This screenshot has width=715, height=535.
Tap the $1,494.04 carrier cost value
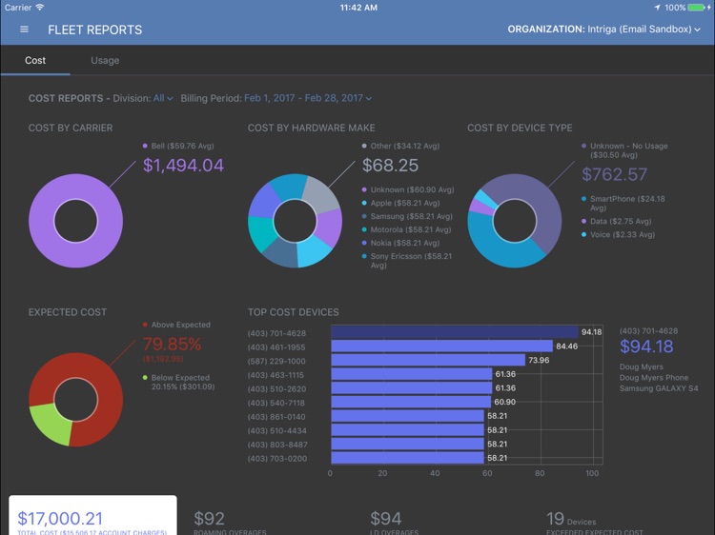click(183, 166)
